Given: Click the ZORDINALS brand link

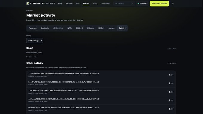Looking at the screenshot, I should 37,4.
